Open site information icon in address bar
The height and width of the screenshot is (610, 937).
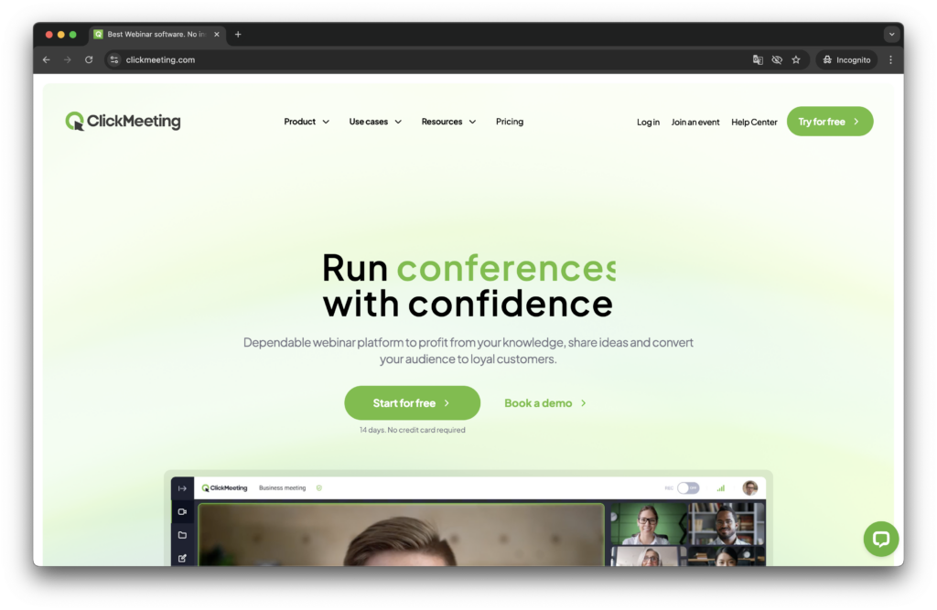(114, 60)
